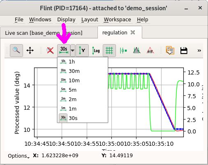Viewport: 208px width, 165px height.
Task: Choose 5m duration from the list
Action: [83, 90]
